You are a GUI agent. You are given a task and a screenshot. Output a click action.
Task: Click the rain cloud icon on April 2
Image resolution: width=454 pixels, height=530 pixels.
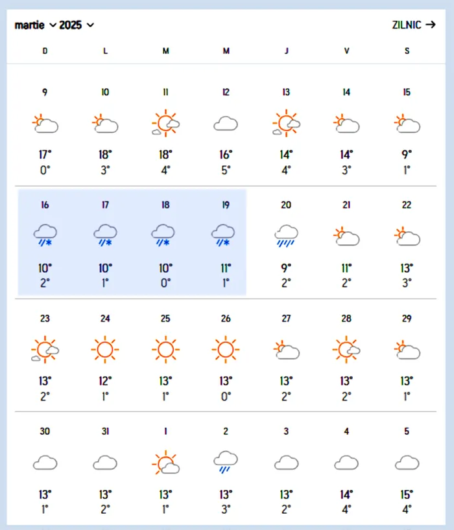226,462
